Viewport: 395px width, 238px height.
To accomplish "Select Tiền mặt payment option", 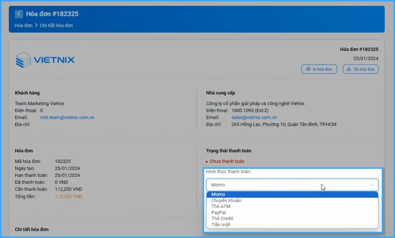I will pyautogui.click(x=221, y=225).
